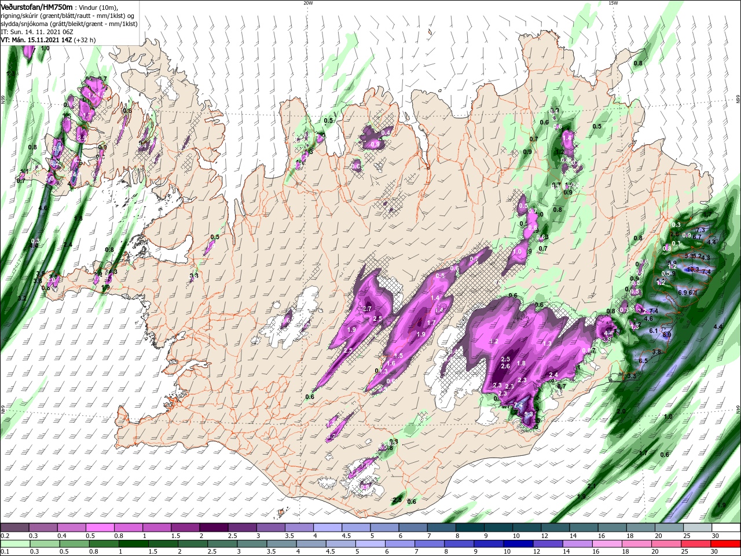This screenshot has width=741, height=556.
Task: Click the 'rigning/skúrir (grænt/blátt/rautt' legend line
Action: (x=67, y=16)
